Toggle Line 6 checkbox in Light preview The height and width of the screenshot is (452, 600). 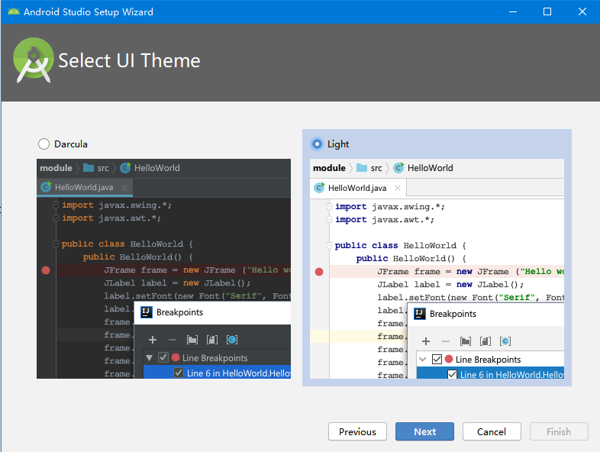click(452, 375)
